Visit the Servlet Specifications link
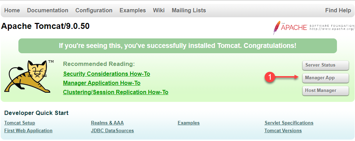The image size is (355, 141). tap(289, 123)
